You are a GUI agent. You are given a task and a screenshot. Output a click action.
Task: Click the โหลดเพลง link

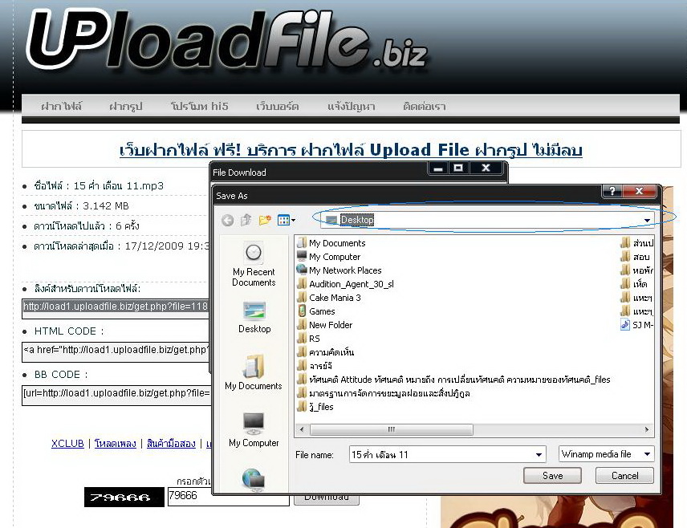point(116,444)
